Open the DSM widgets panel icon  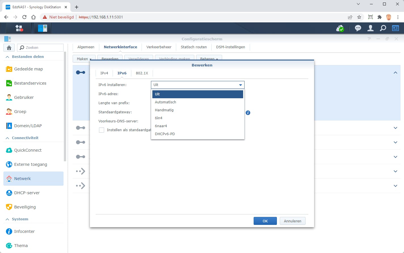[395, 28]
